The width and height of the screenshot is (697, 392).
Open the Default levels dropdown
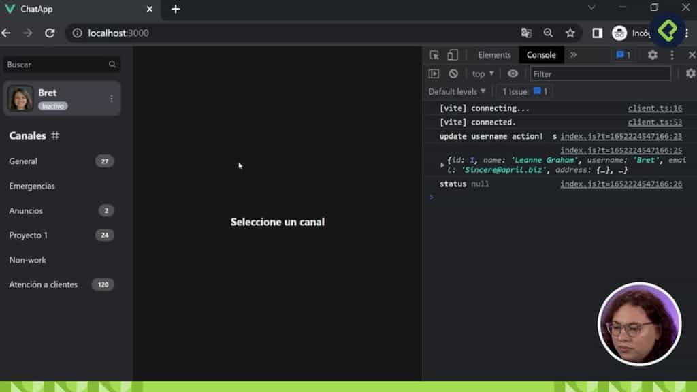click(456, 91)
